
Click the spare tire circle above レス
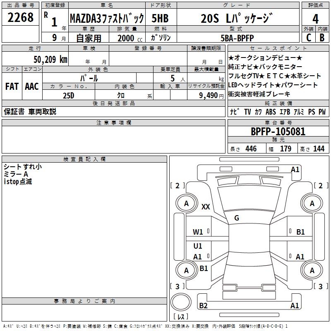click(181, 302)
